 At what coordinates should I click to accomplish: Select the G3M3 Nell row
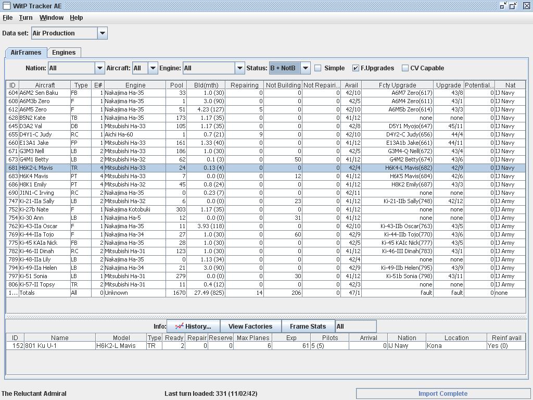coord(266,151)
